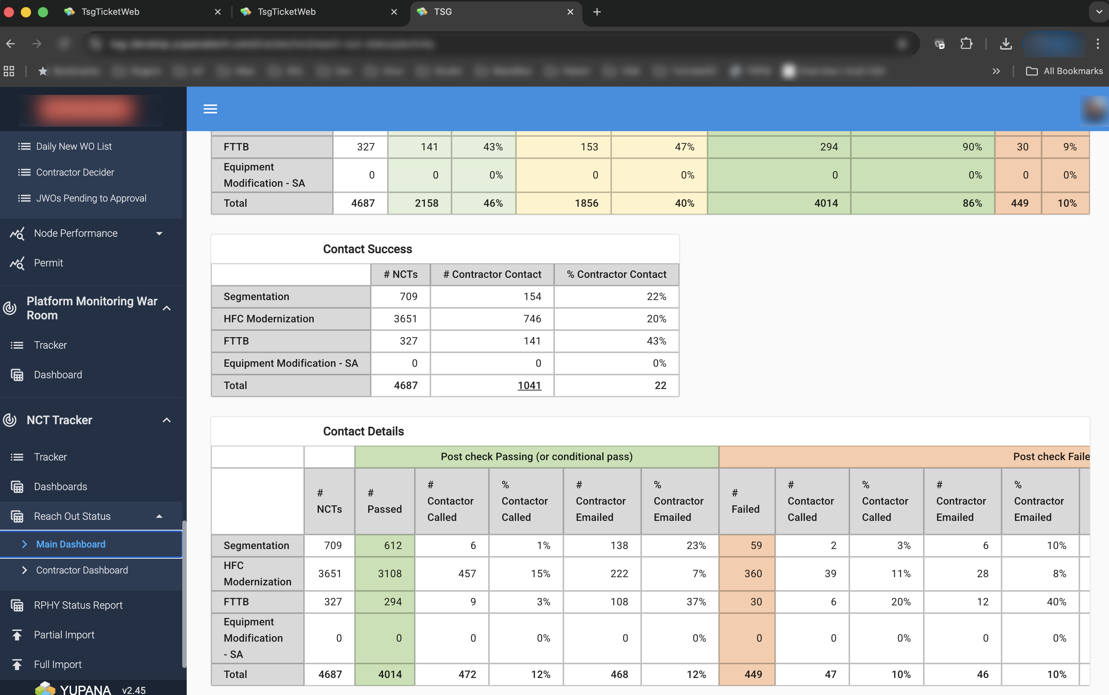Image resolution: width=1109 pixels, height=695 pixels.
Task: Collapse the Reach Out Status submenu
Action: pyautogui.click(x=159, y=516)
